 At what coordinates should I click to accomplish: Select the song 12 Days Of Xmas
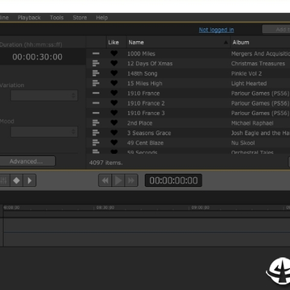(150, 64)
